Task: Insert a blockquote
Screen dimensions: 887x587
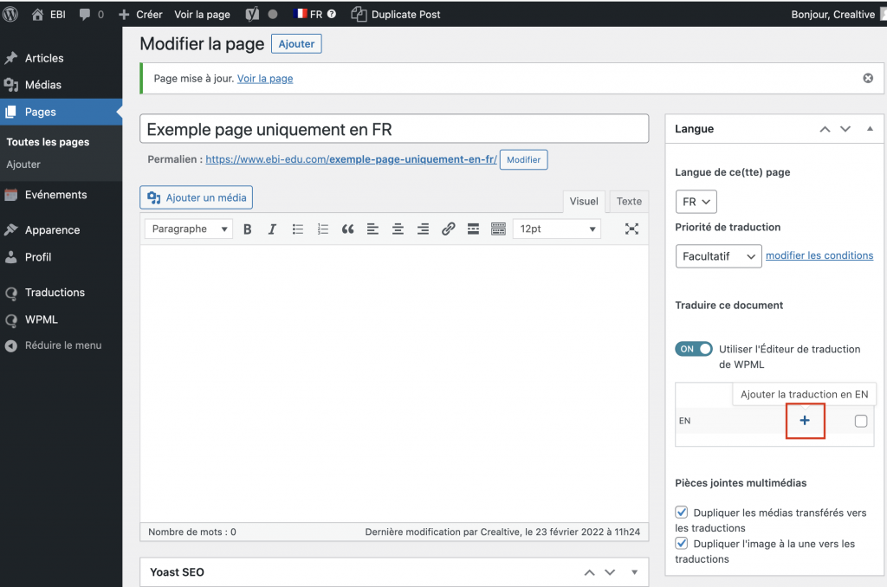Action: 348,229
